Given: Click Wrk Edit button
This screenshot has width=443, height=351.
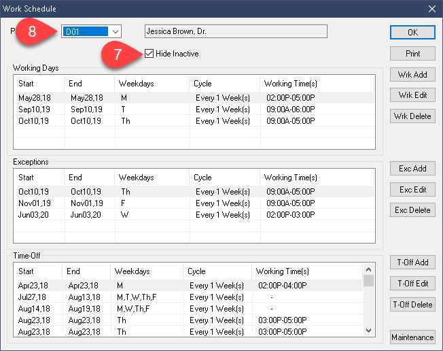Looking at the screenshot, I should point(412,95).
